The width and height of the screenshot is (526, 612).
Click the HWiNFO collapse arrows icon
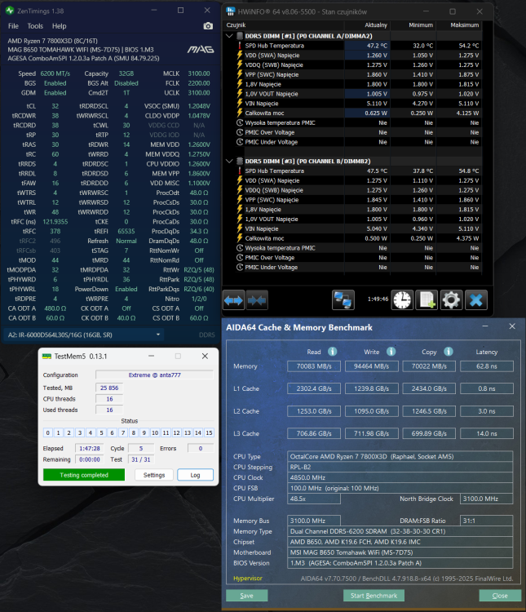(x=257, y=300)
